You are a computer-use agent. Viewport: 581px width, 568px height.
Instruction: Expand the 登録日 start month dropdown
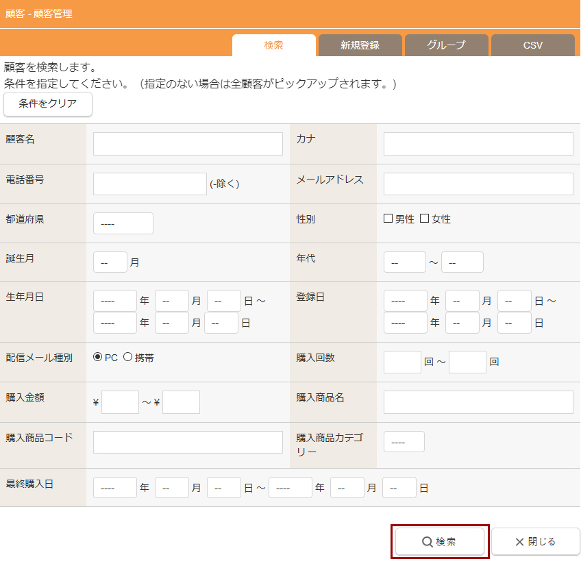[x=462, y=301]
